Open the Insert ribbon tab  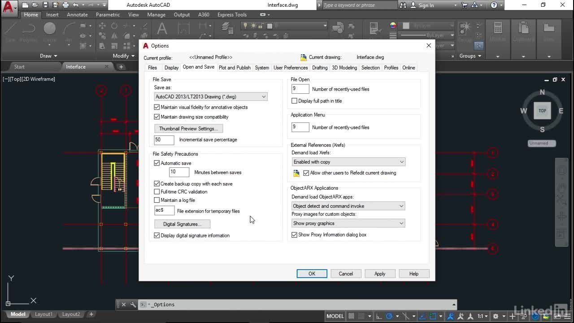(x=52, y=15)
